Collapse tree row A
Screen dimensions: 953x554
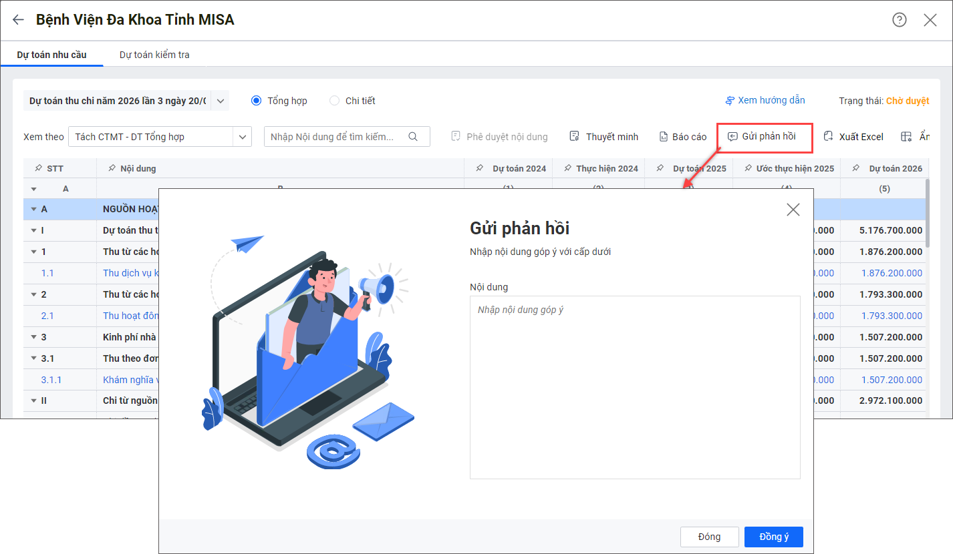tap(33, 210)
